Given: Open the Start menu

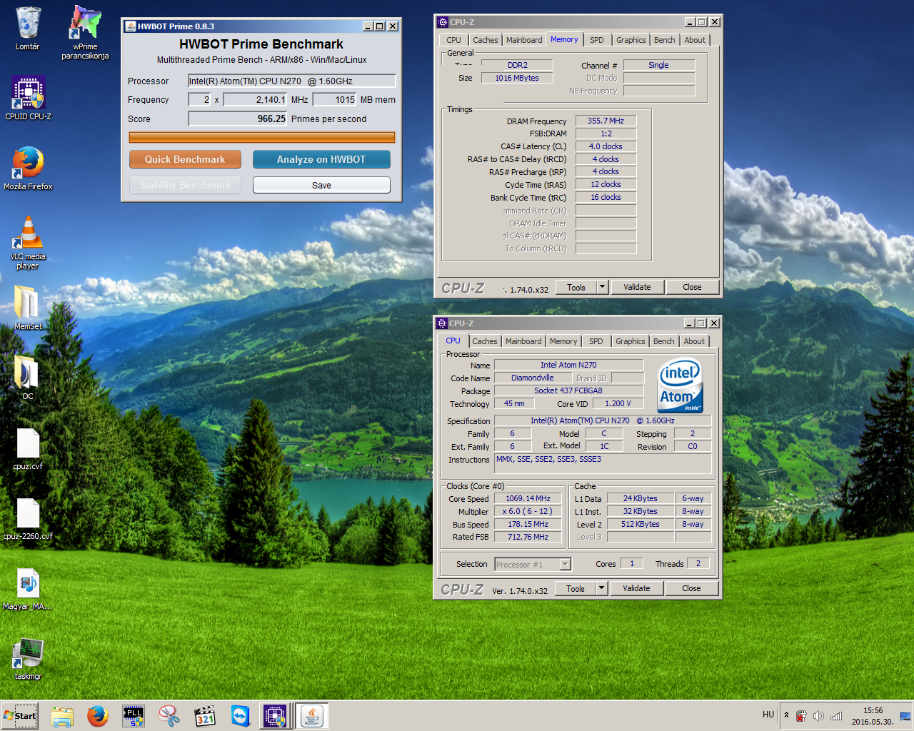Looking at the screenshot, I should click(20, 715).
